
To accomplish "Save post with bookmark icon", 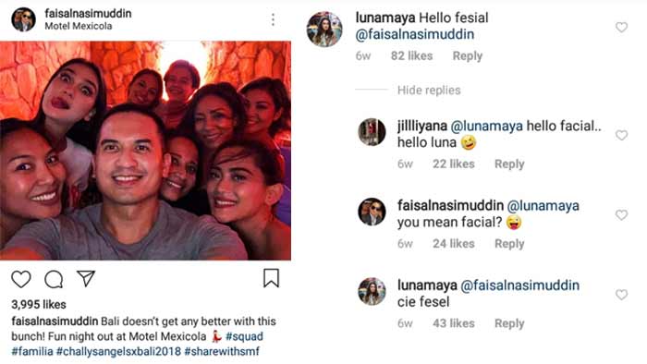I will click(271, 278).
